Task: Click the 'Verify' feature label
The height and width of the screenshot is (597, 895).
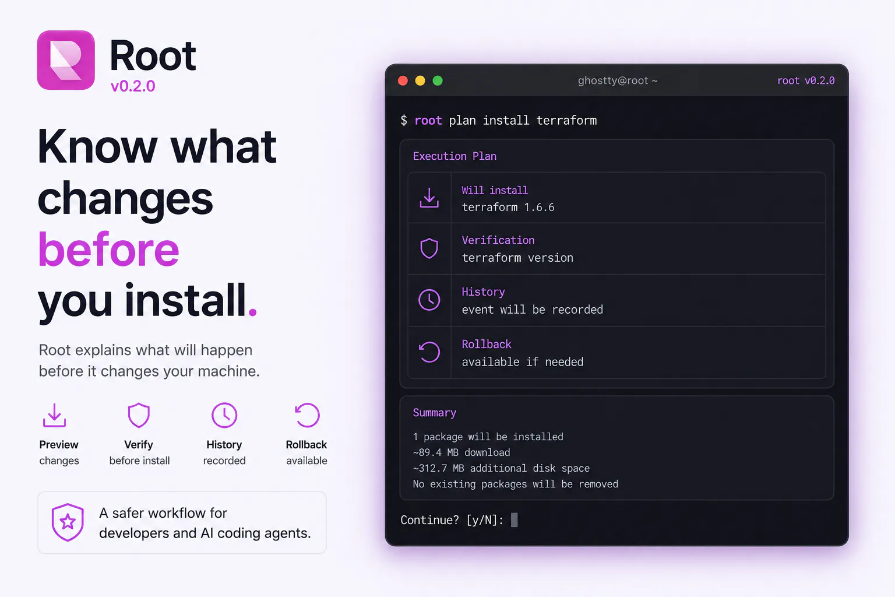Action: pyautogui.click(x=139, y=445)
